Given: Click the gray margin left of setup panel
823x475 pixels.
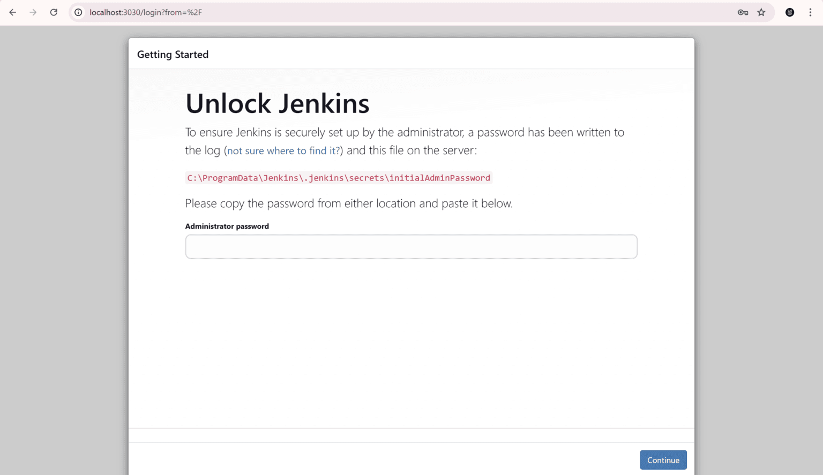Looking at the screenshot, I should coord(64,241).
